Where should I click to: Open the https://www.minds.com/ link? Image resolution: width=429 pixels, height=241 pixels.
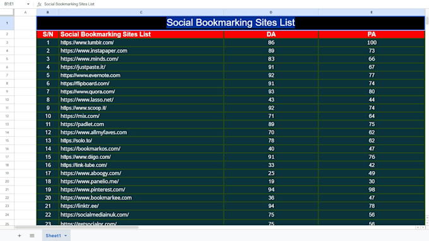[90, 59]
